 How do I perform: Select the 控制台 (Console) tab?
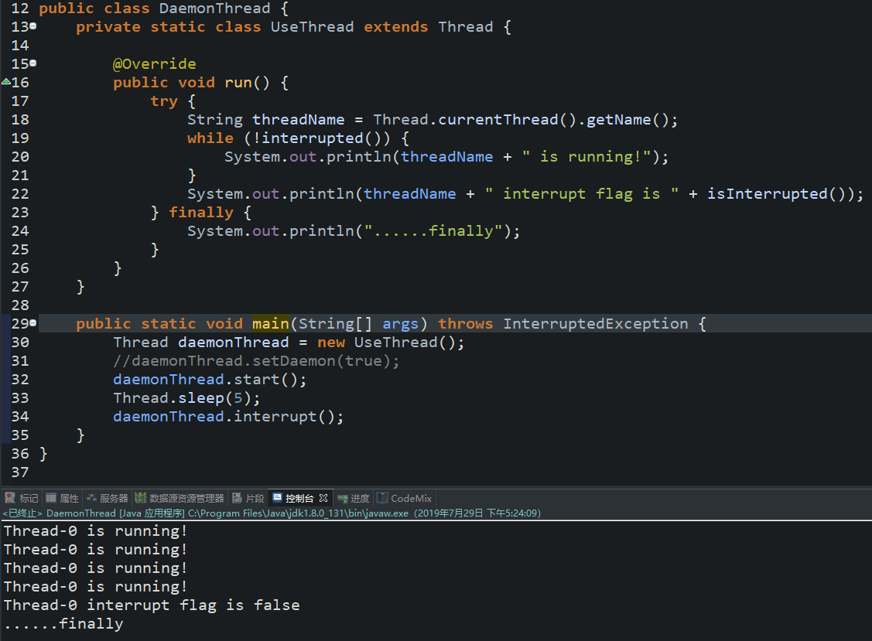299,498
